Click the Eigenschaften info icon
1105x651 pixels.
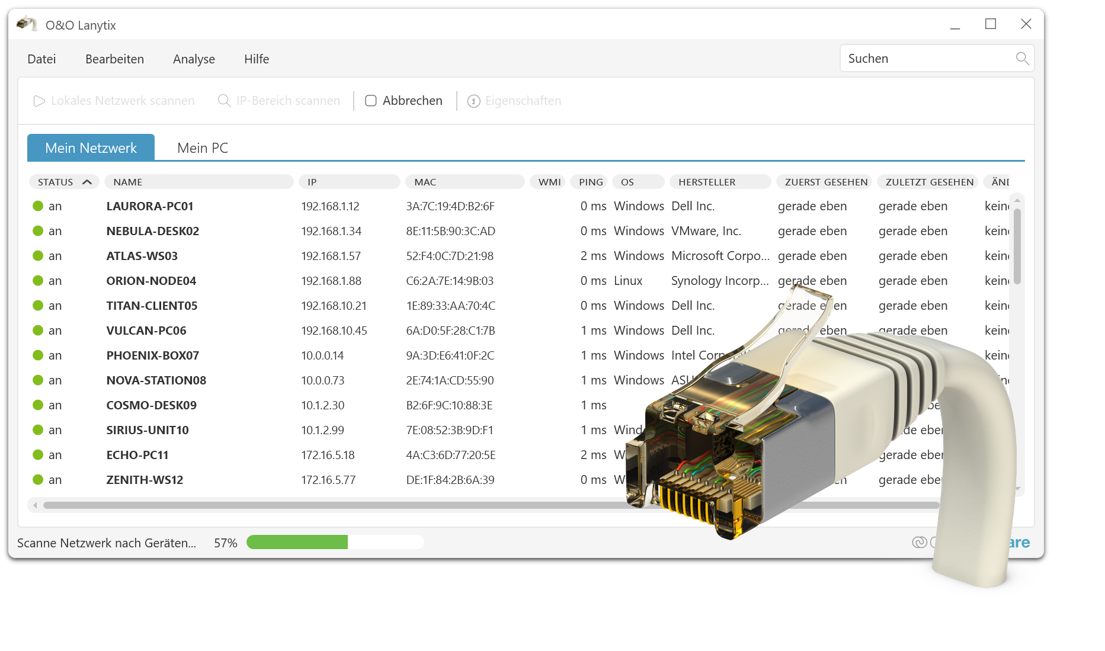(x=473, y=101)
